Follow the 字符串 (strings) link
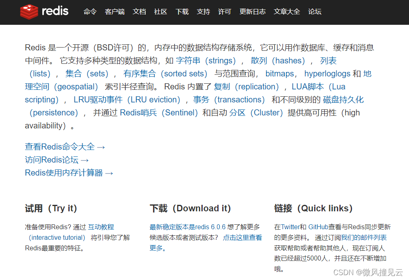Screen dimensions: 409x280 206,61
